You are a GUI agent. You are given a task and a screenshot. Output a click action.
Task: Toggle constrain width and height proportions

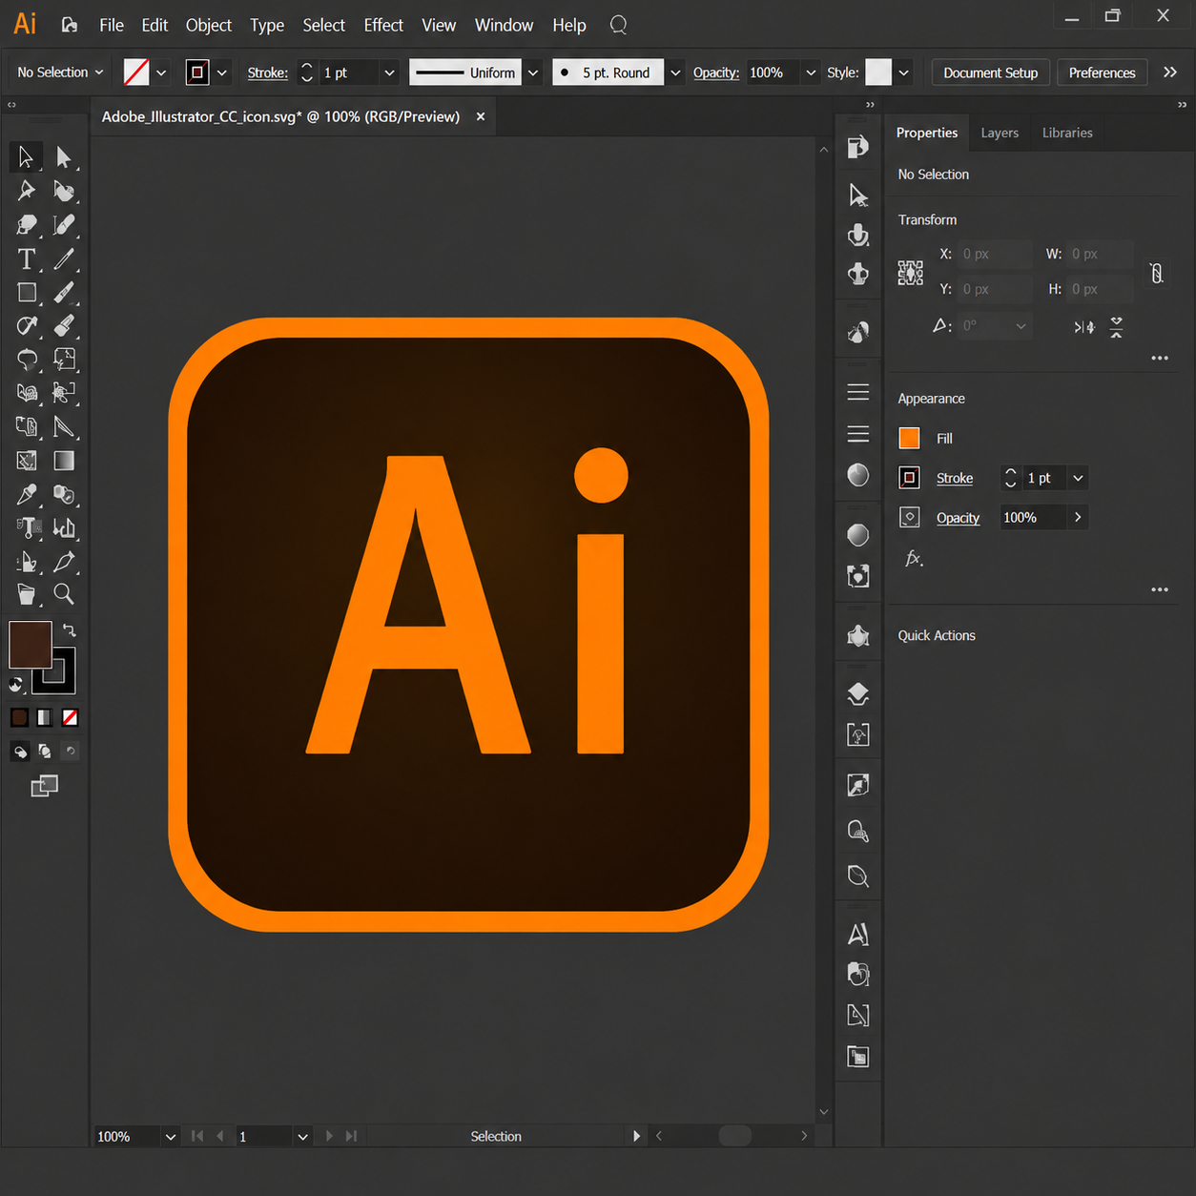coord(1156,273)
